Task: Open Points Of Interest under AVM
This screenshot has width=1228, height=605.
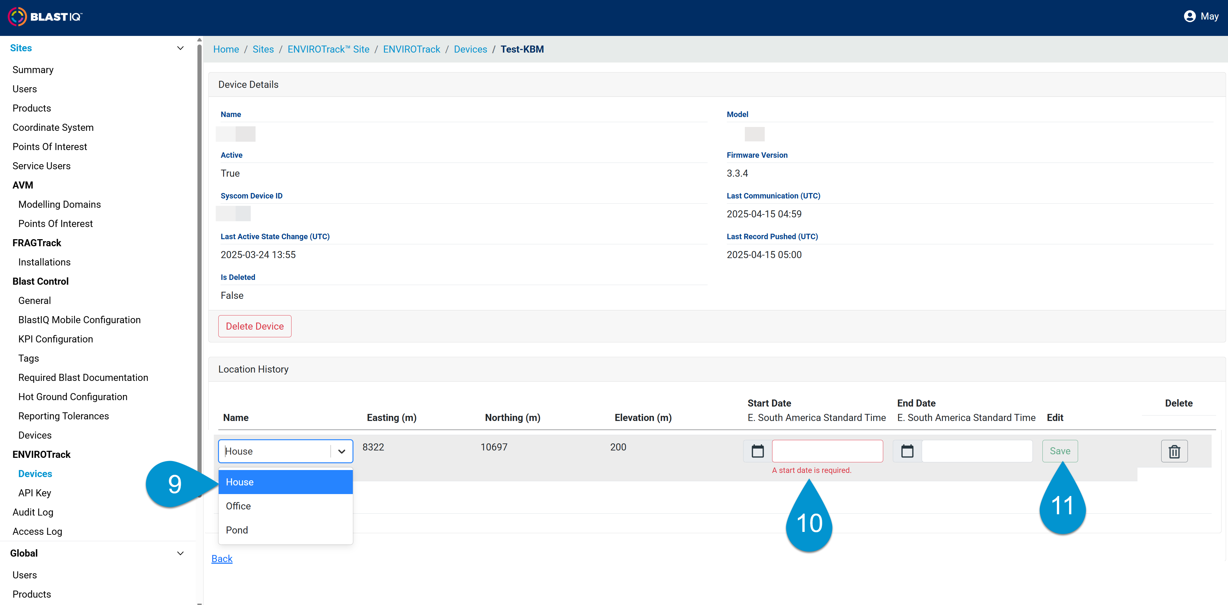Action: 55,224
